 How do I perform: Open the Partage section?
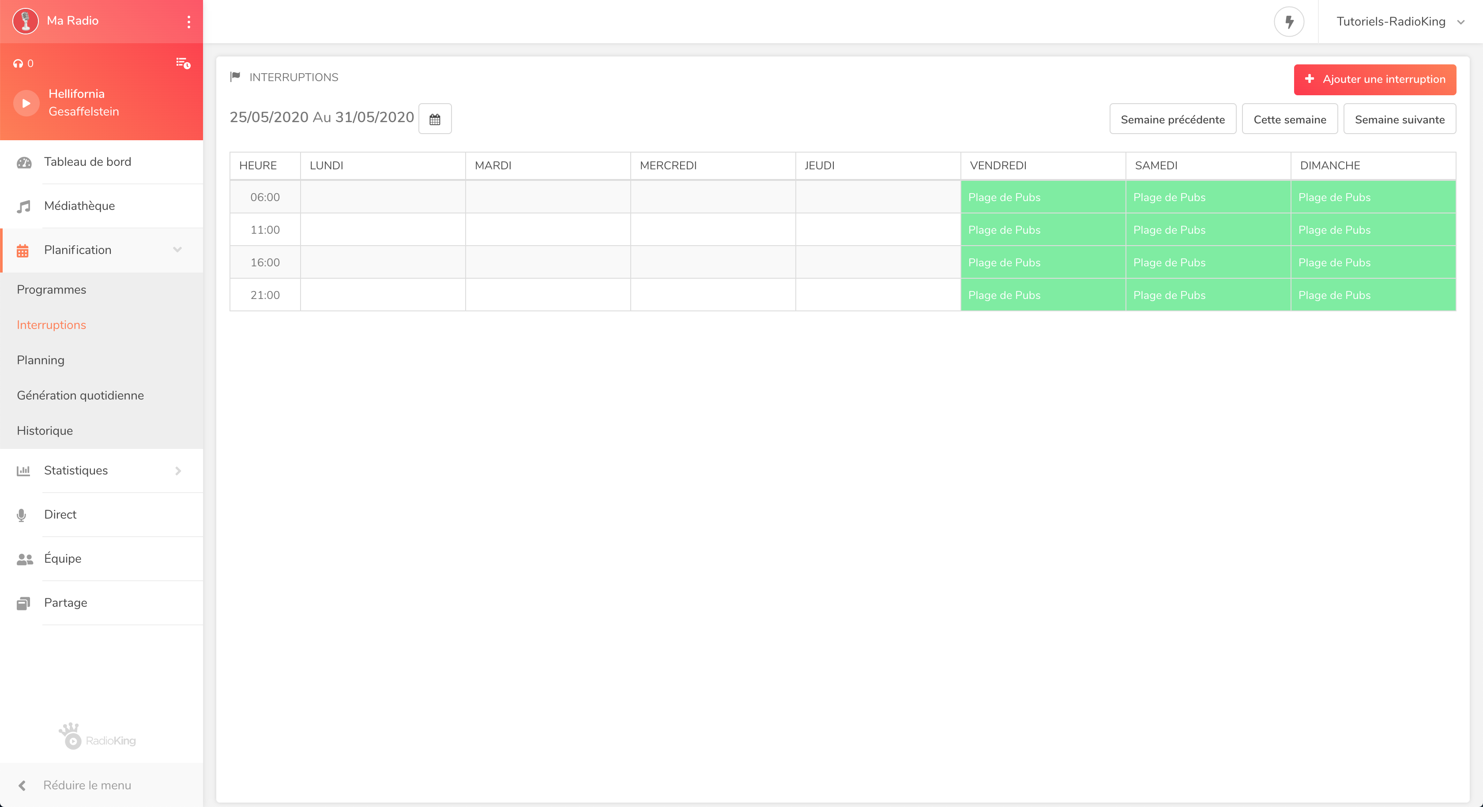[102, 603]
